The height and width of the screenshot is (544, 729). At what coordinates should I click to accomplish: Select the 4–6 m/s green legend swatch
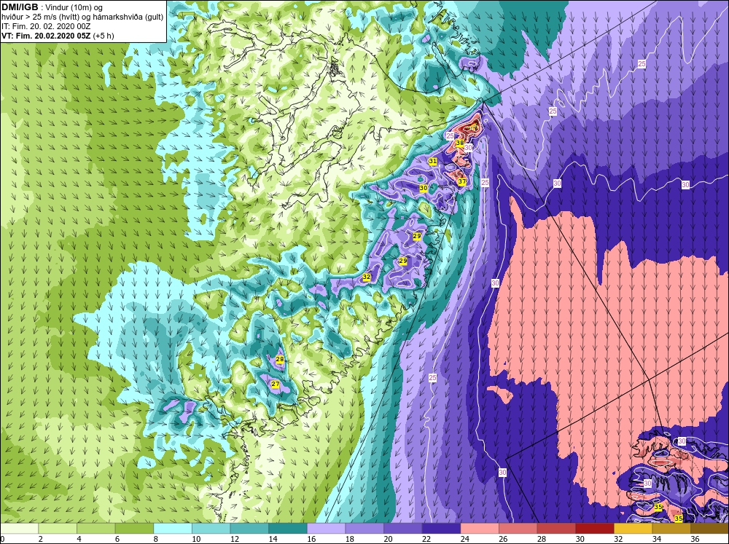96,528
